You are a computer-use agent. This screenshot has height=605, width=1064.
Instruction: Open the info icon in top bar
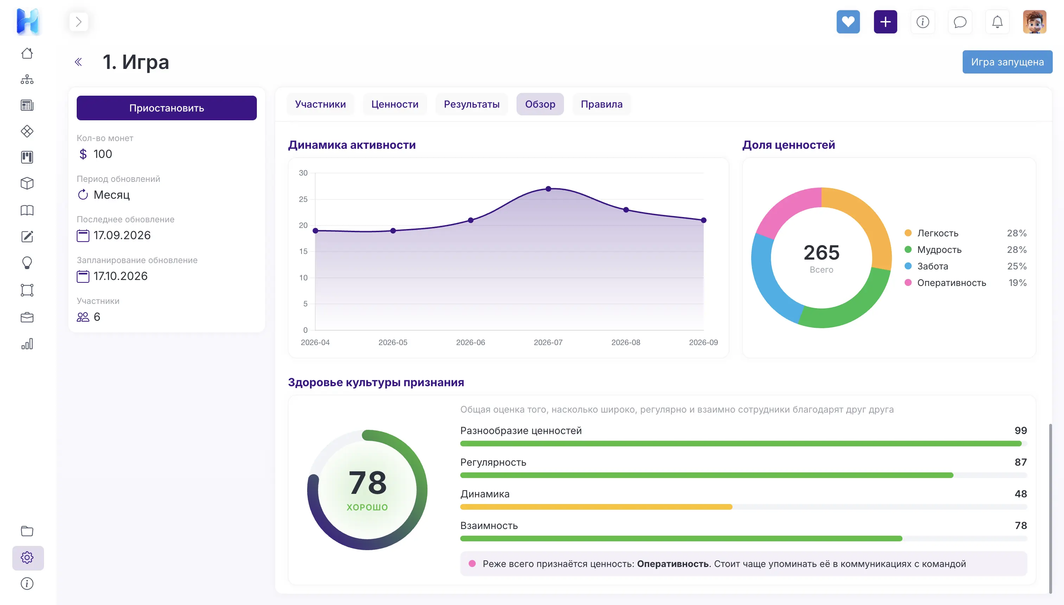(x=923, y=21)
